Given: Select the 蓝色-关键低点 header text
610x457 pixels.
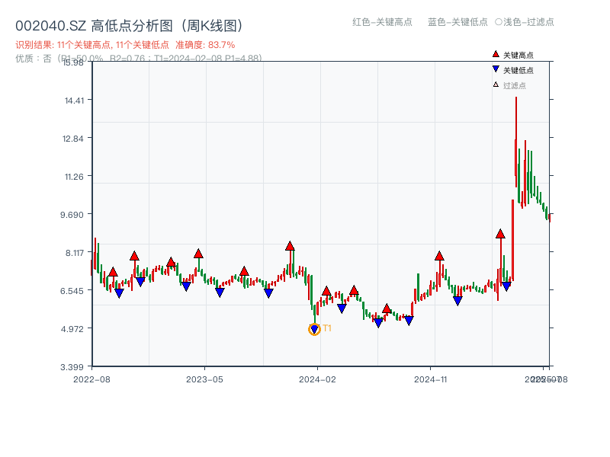Looking at the screenshot, I should pos(457,22).
